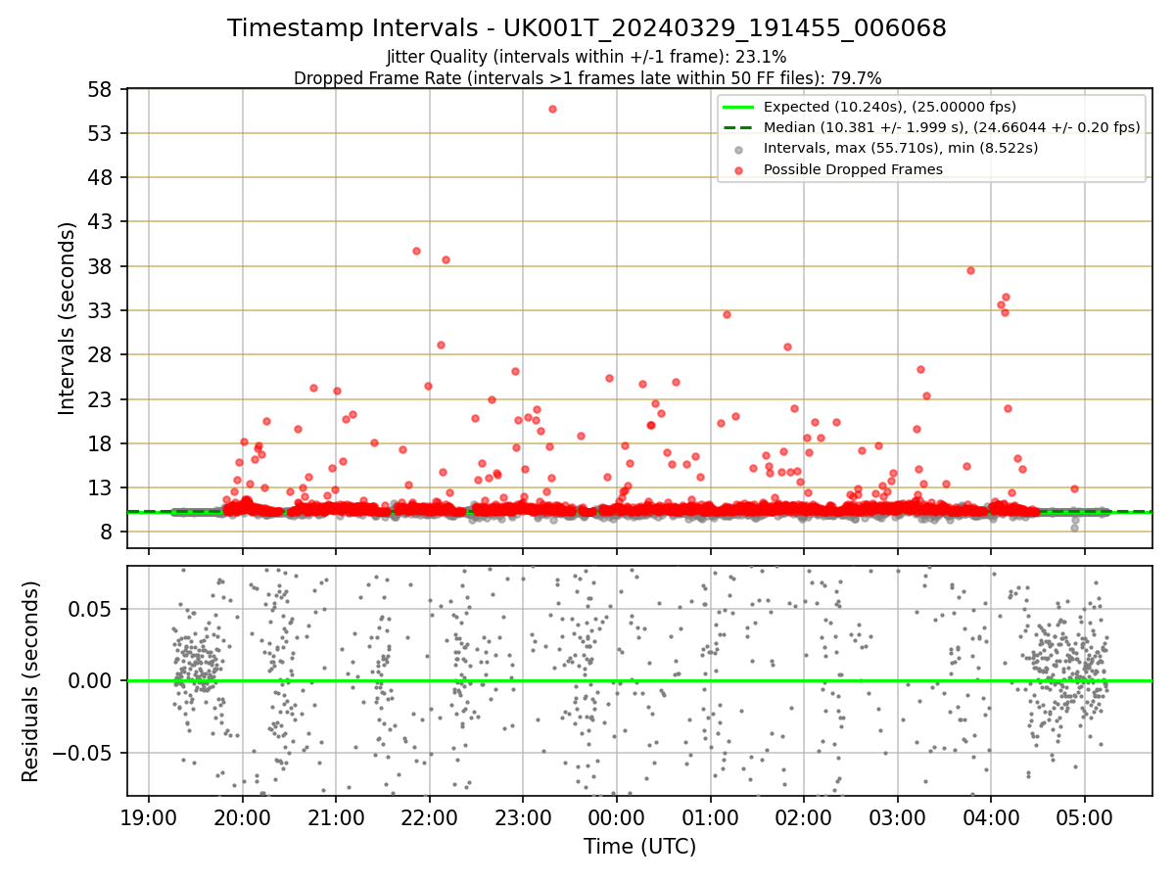The width and height of the screenshot is (1175, 881).
Task: Click the solid green Expected legend line
Action: 739,107
